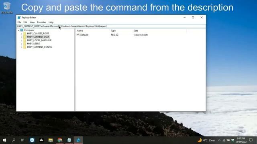The image size is (257, 144).
Task: Click the REG_SZ type cell
Action: click(114, 35)
